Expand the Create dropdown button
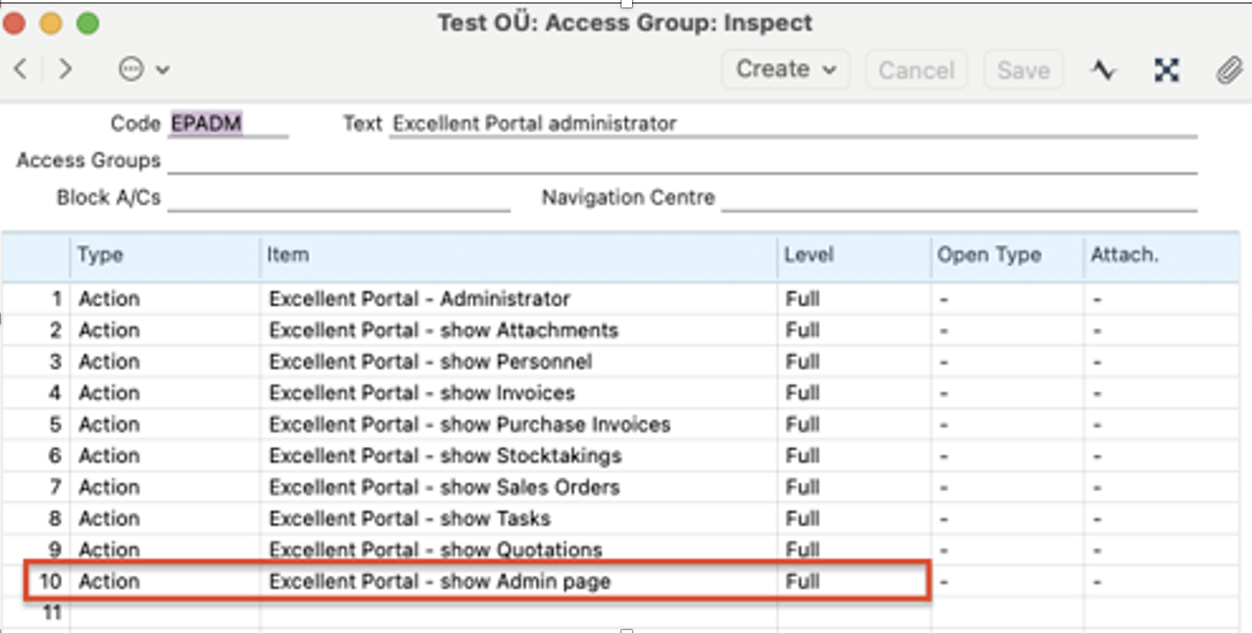The height and width of the screenshot is (633, 1252). click(785, 69)
